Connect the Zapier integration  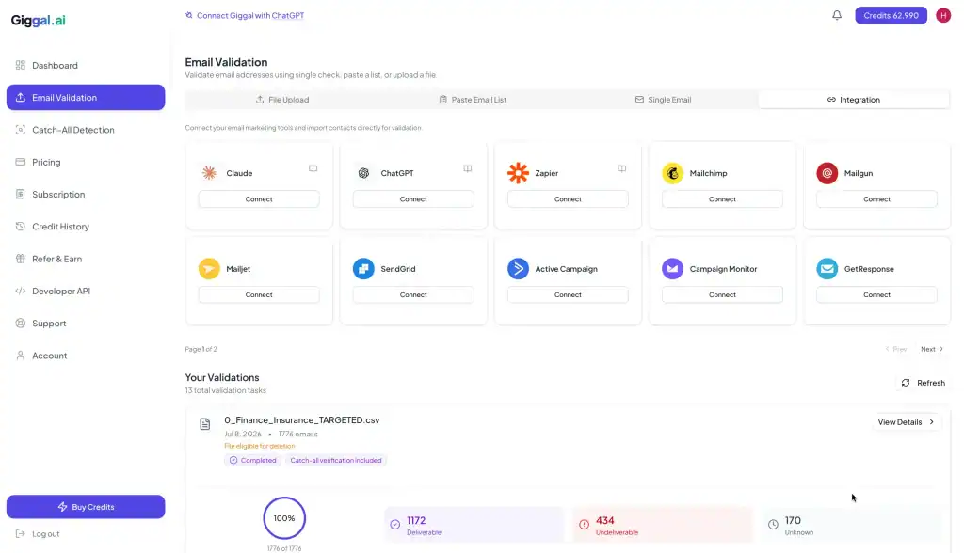coord(568,199)
